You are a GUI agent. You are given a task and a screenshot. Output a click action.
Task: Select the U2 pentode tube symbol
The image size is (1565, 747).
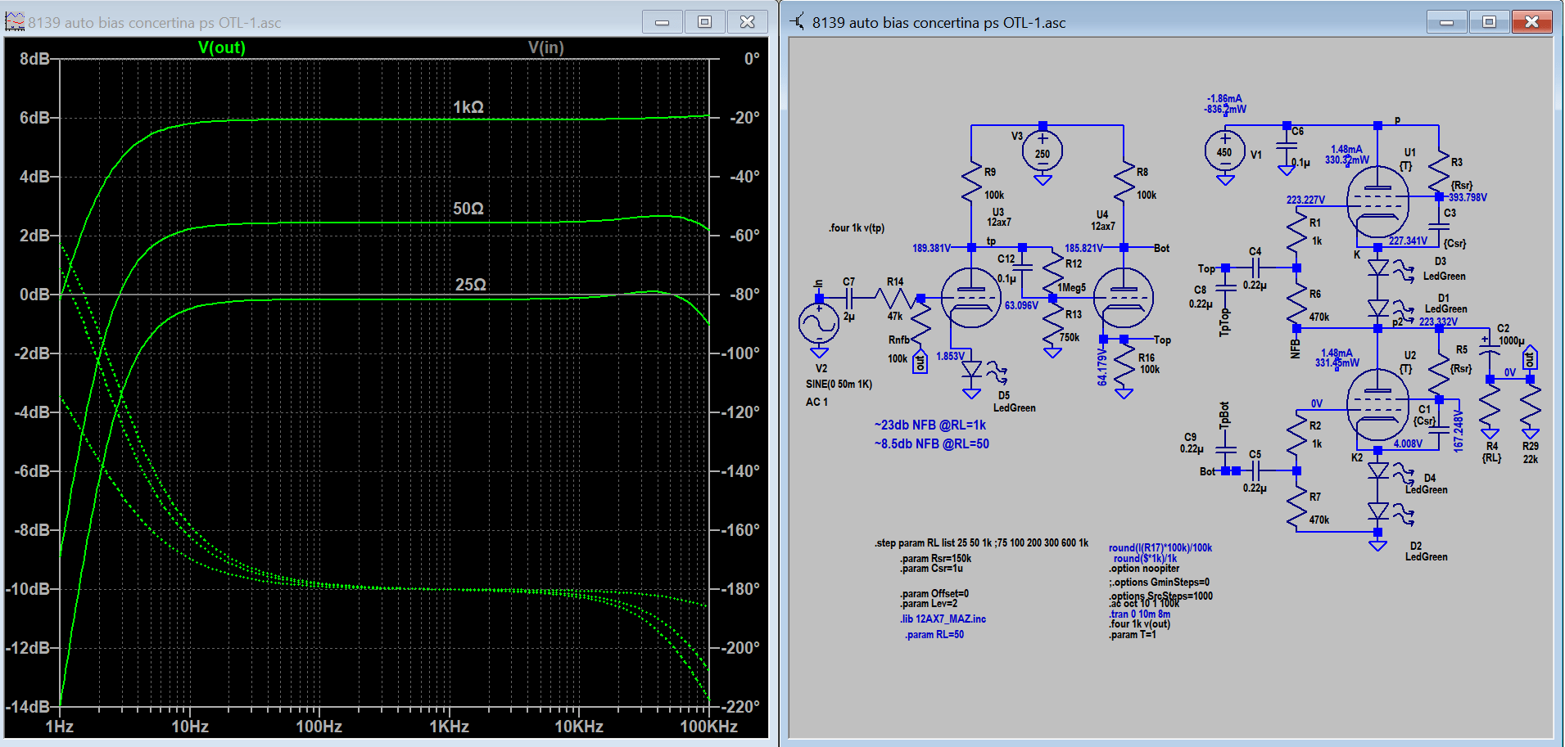[1378, 403]
